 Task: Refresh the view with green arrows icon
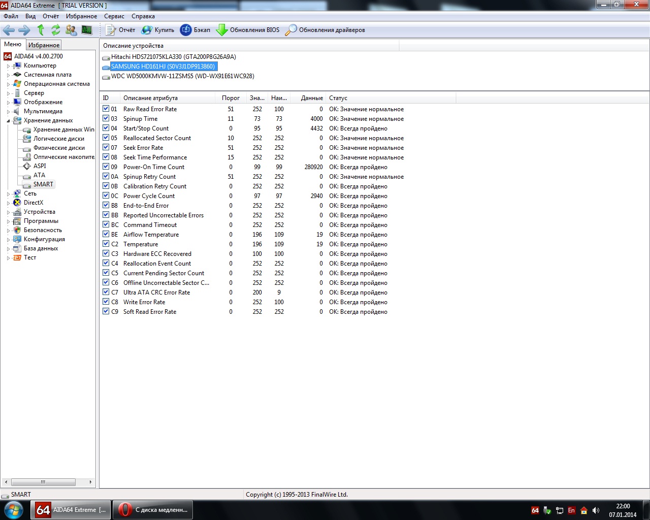56,30
